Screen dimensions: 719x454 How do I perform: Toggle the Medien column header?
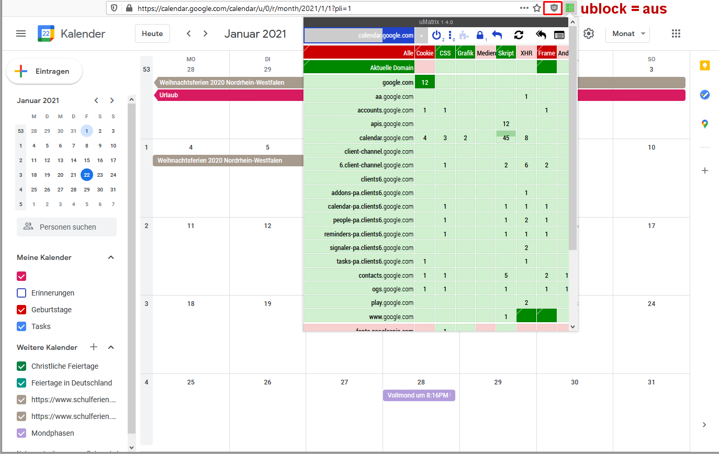click(x=486, y=53)
